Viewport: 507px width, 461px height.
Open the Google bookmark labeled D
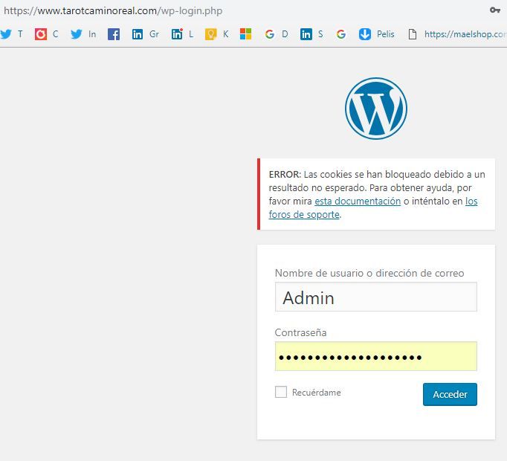276,34
